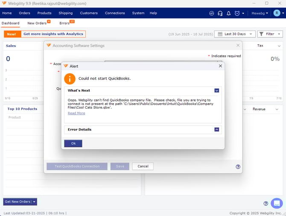Follow the Read More link
Screen dimensions: 286x216
click(x=76, y=113)
